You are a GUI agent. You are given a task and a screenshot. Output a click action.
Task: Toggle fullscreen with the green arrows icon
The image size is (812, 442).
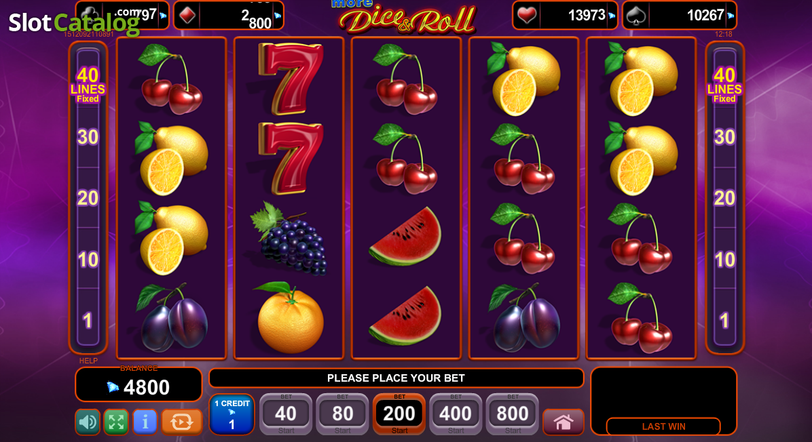[x=117, y=422]
